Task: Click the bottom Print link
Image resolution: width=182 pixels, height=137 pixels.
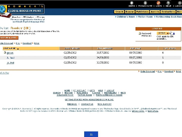Action: 160,71
